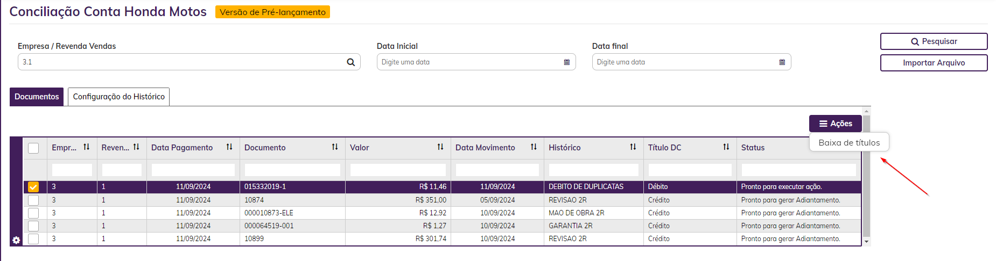
Task: Sort by the Data Pagamento column arrows
Action: [x=229, y=147]
